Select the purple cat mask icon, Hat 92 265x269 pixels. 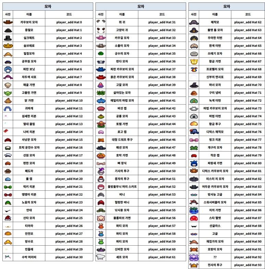pos(194,257)
